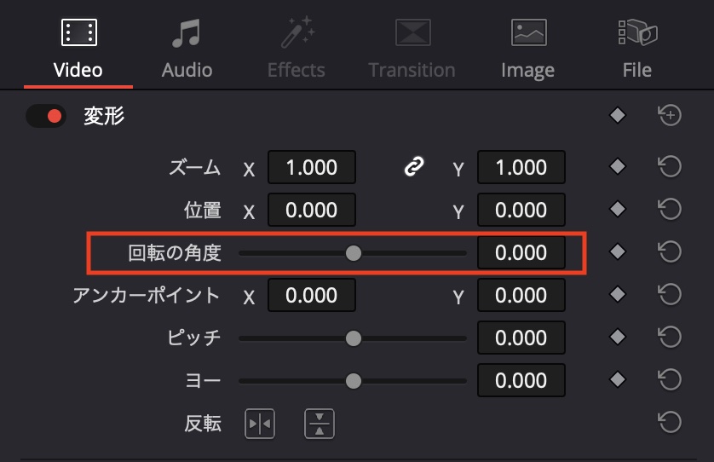714x462 pixels.
Task: Click the ピッチ (pitch) slider handle
Action: coord(354,338)
